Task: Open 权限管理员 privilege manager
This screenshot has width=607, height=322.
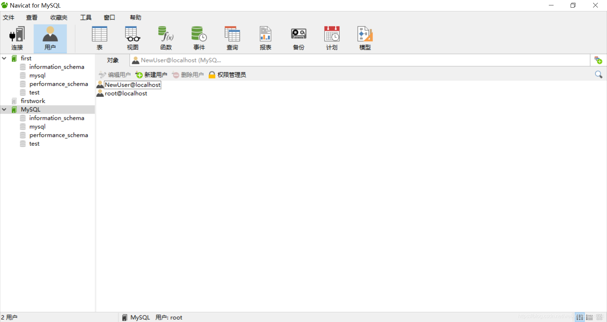Action: pyautogui.click(x=227, y=75)
